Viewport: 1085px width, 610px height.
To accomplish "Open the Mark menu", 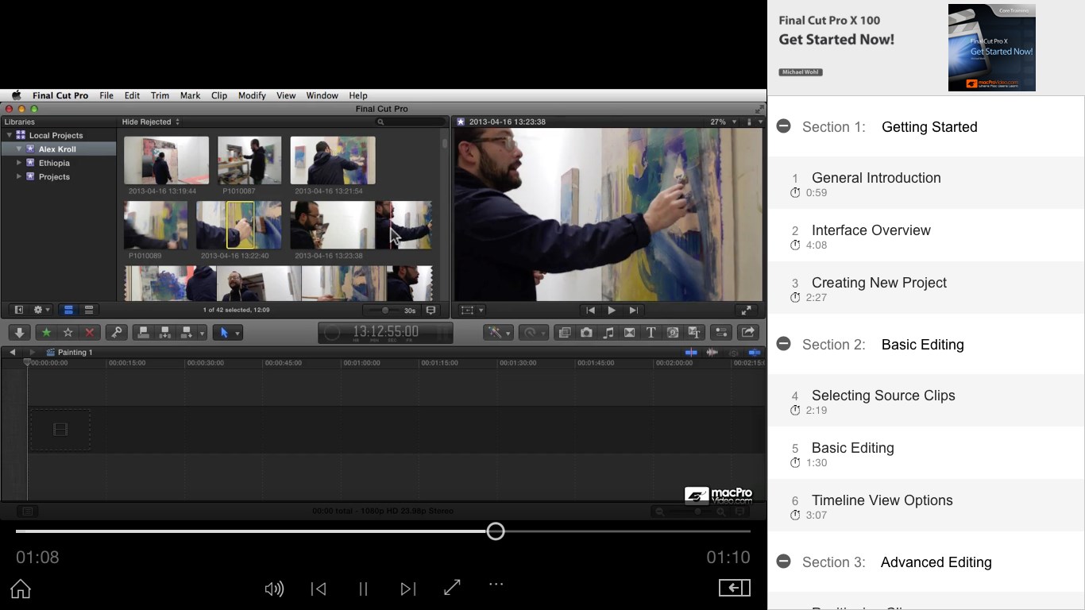I will (x=190, y=95).
